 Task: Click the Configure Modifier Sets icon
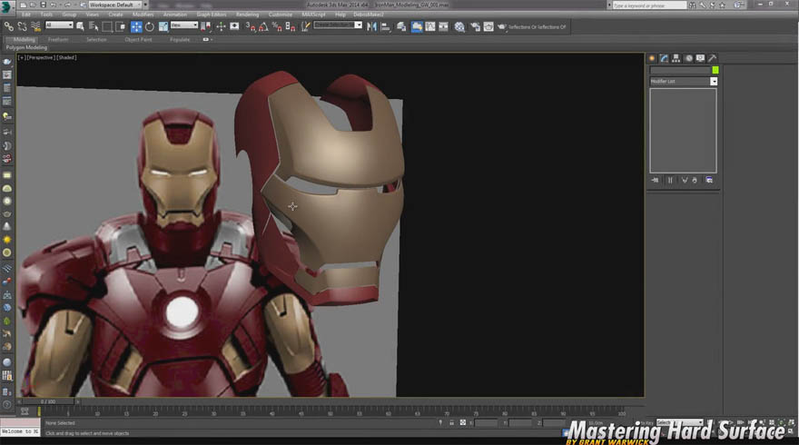click(709, 180)
